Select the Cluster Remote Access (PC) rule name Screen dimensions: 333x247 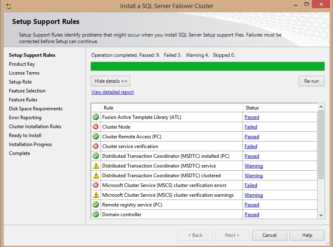click(x=132, y=137)
